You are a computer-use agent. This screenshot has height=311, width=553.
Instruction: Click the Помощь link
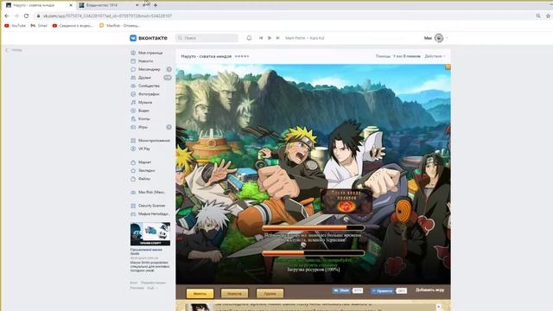click(383, 56)
